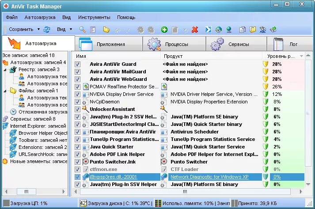Screen dimensions: 315x209
Task: Click the green plus add entry icon
Action: tap(164, 30)
